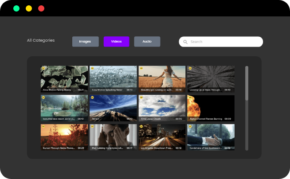Click the yellow badge on the Time Lapse Clouds video
This screenshot has width=290, height=179.
pos(141,97)
